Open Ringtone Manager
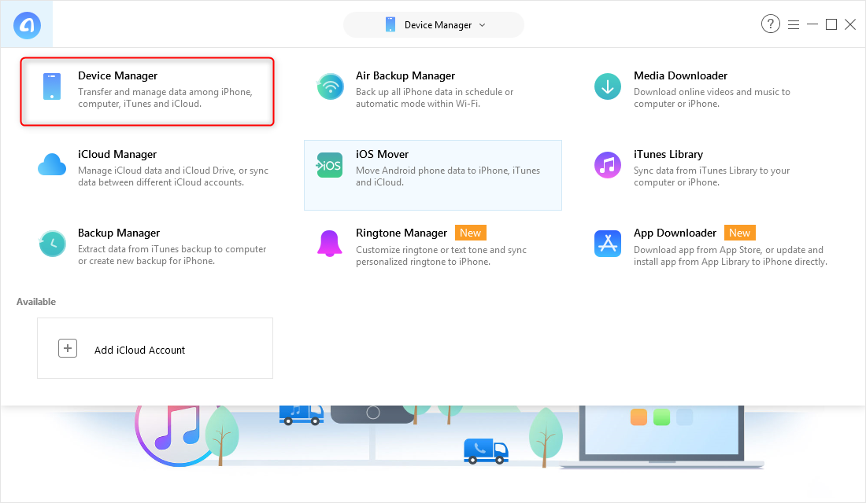 [402, 233]
